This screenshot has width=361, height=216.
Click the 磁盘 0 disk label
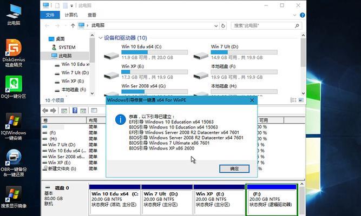[x=62, y=188]
